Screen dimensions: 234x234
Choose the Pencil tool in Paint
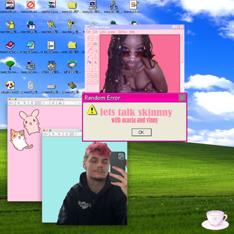(90, 56)
